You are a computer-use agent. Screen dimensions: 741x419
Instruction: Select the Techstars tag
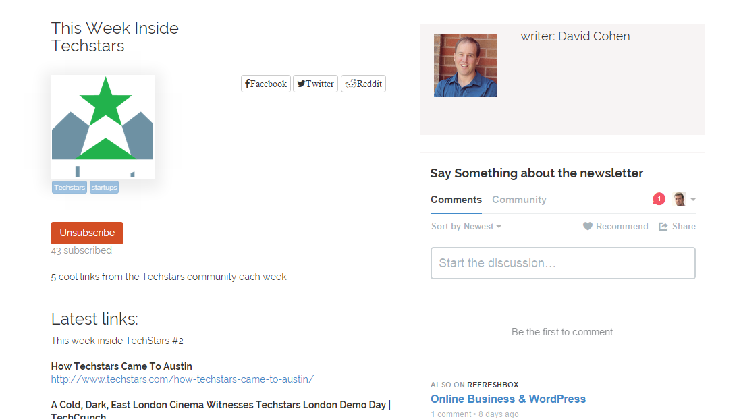click(70, 187)
